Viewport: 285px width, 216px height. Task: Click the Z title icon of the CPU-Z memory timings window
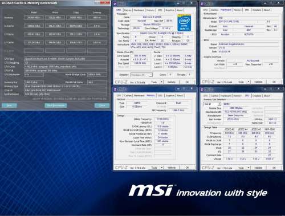(x=115, y=89)
